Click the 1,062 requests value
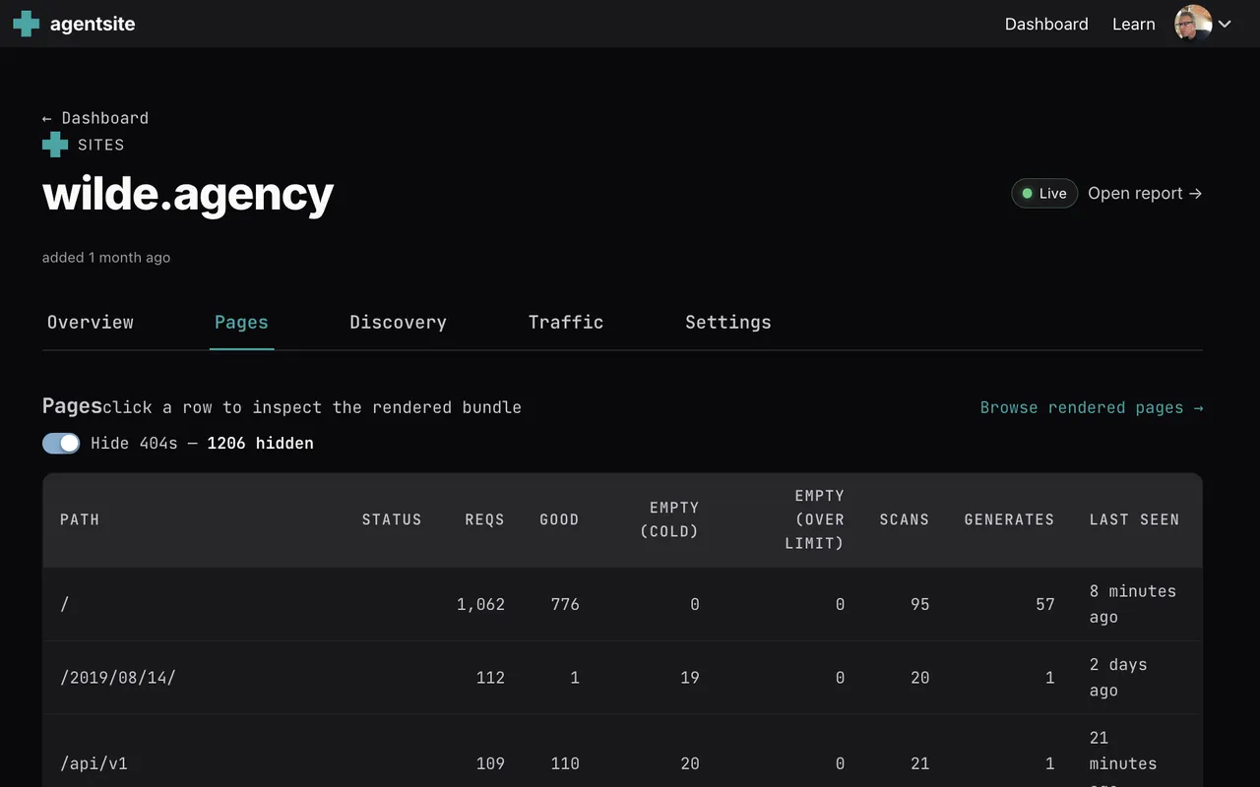This screenshot has width=1260, height=787. click(x=480, y=604)
